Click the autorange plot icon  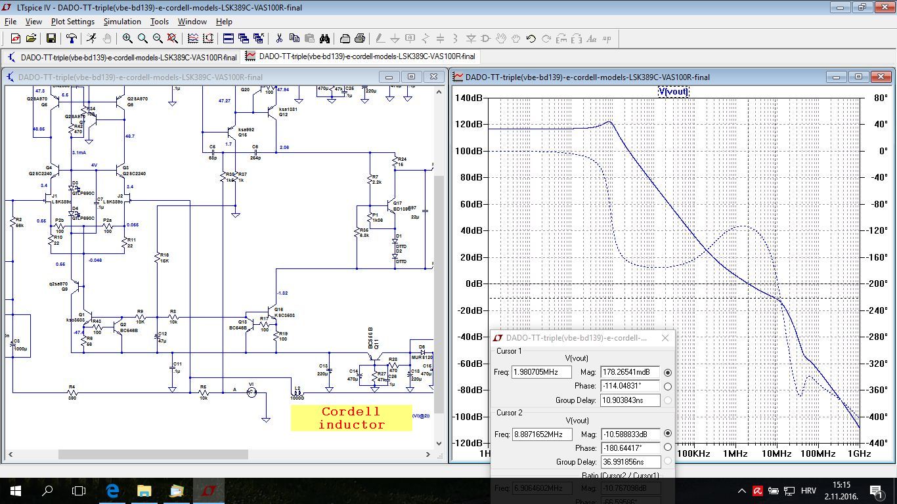(208, 39)
